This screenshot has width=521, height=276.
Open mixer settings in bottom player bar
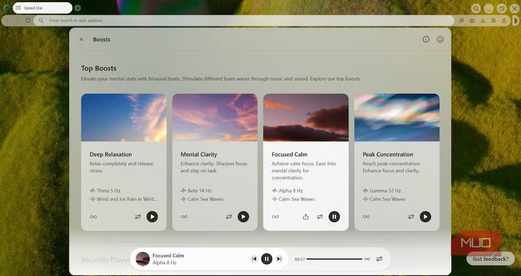[379, 259]
